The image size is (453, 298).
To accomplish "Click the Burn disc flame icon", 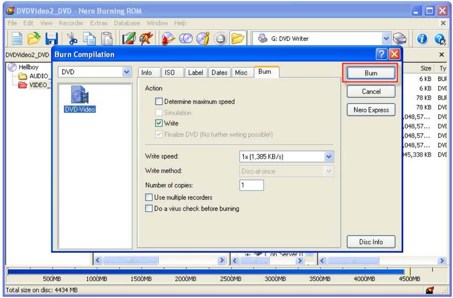I will click(168, 39).
